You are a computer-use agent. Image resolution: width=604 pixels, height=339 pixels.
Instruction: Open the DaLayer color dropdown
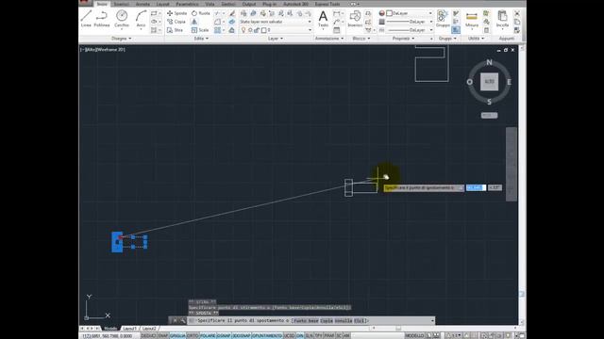[x=410, y=13]
